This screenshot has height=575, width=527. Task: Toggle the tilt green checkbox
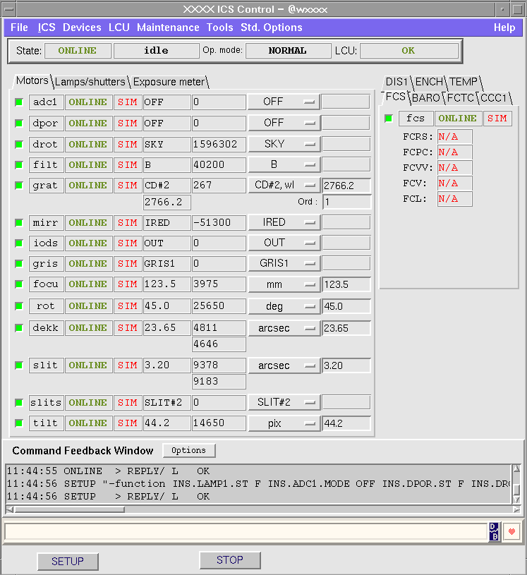pyautogui.click(x=19, y=423)
